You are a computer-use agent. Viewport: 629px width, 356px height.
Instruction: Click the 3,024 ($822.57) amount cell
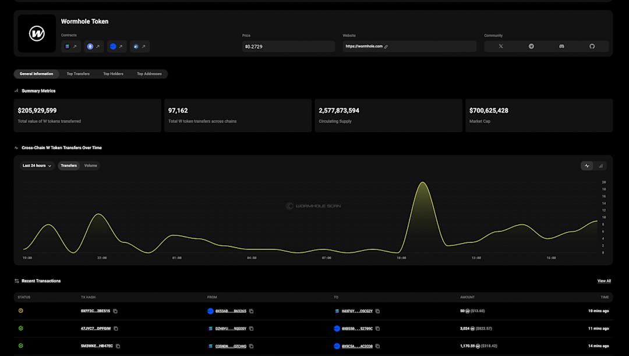click(476, 329)
